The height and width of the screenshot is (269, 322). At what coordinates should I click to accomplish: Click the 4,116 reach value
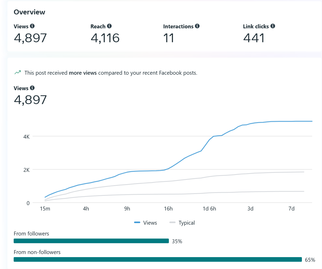105,38
